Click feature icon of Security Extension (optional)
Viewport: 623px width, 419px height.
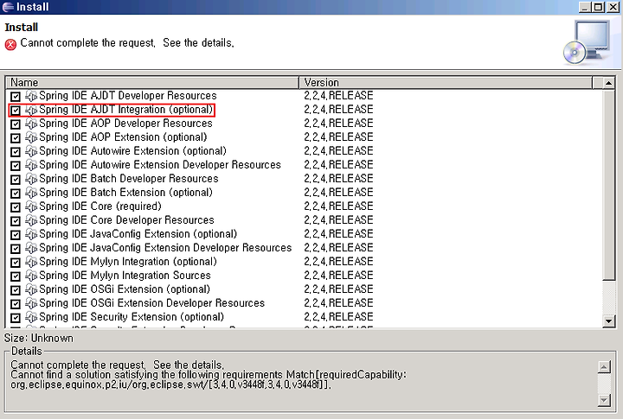[x=31, y=317]
